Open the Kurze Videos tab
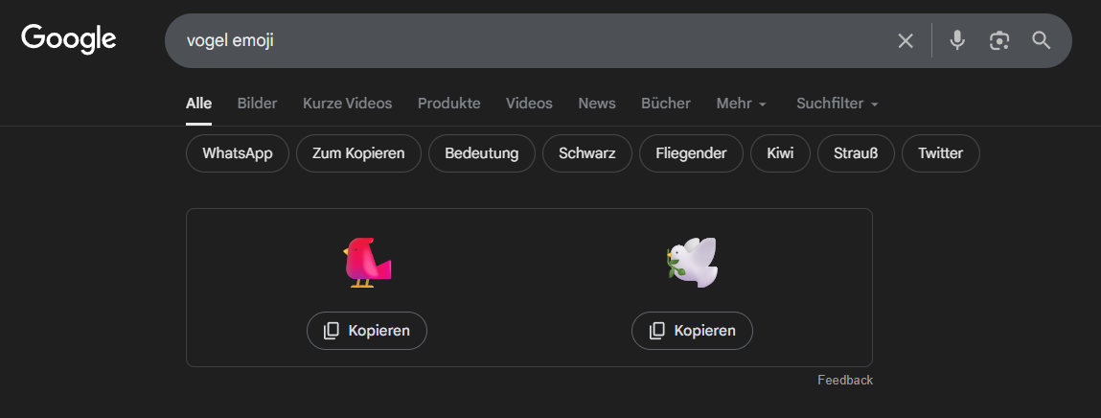The image size is (1101, 418). click(x=347, y=104)
